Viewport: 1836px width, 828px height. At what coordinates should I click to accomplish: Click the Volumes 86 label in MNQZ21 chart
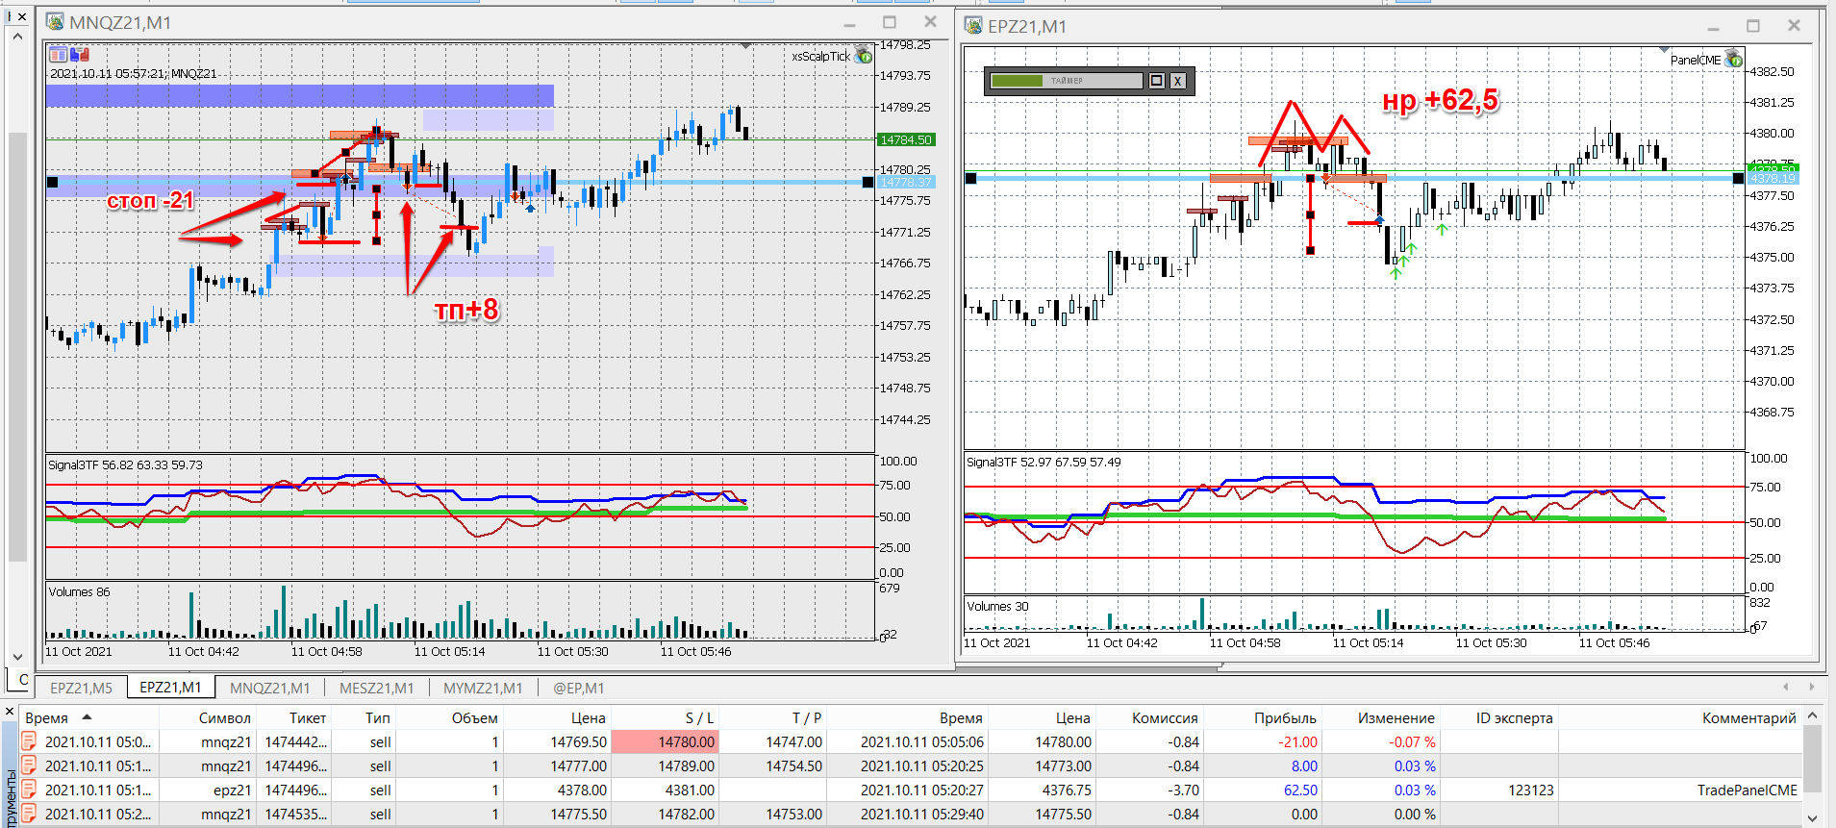tap(79, 591)
